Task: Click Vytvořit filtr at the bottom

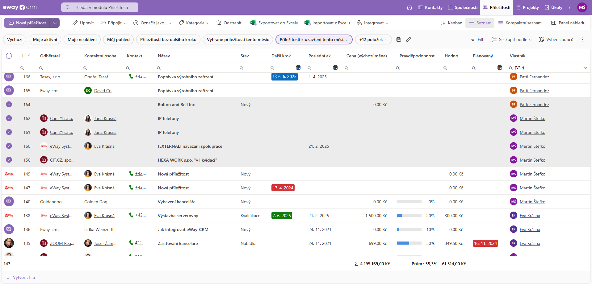Action: [21, 277]
